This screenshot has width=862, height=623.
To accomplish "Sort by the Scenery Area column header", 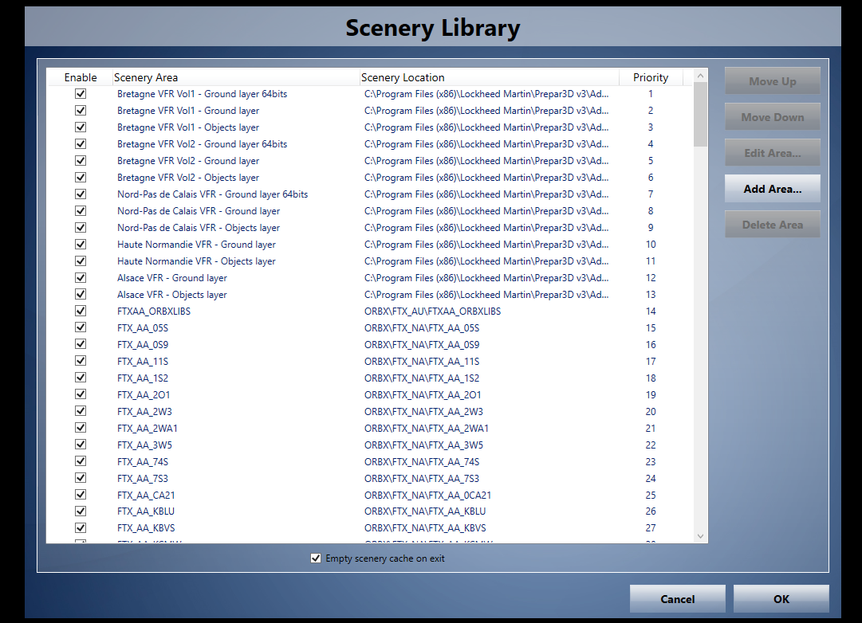I will tap(235, 77).
